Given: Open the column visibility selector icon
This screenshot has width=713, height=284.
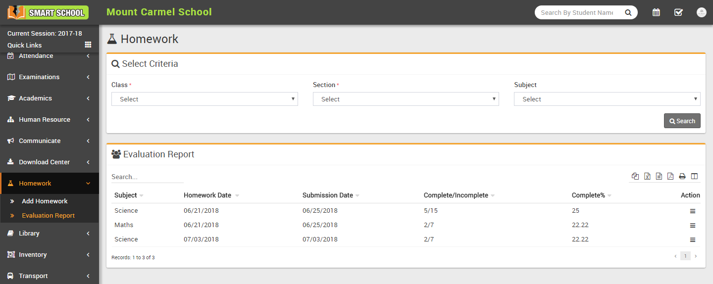Looking at the screenshot, I should click(x=694, y=176).
